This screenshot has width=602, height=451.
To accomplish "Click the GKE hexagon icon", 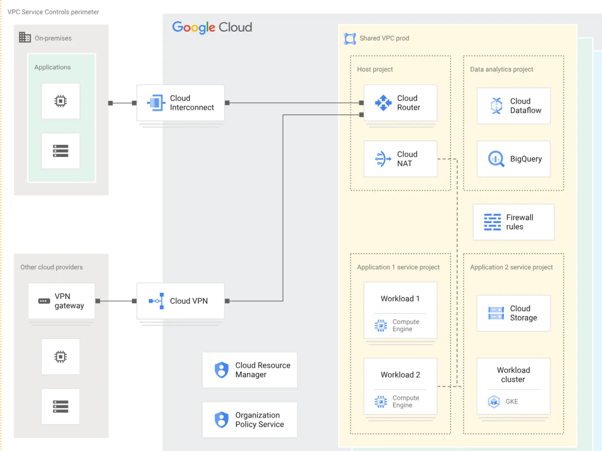I will [x=494, y=401].
